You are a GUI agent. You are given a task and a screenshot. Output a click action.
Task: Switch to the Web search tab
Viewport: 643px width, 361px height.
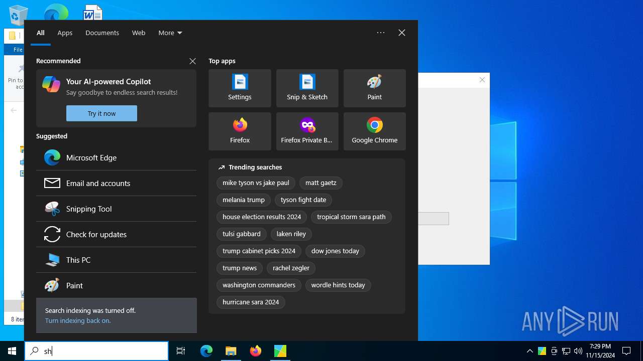point(139,33)
